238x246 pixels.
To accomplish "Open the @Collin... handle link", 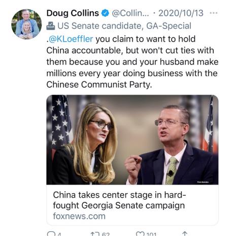I will (x=130, y=13).
